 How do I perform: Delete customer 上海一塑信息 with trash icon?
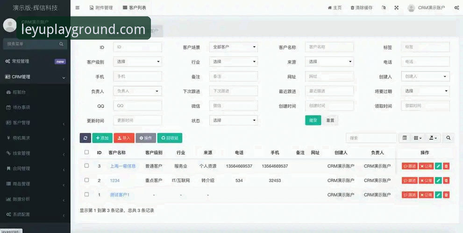point(446,166)
